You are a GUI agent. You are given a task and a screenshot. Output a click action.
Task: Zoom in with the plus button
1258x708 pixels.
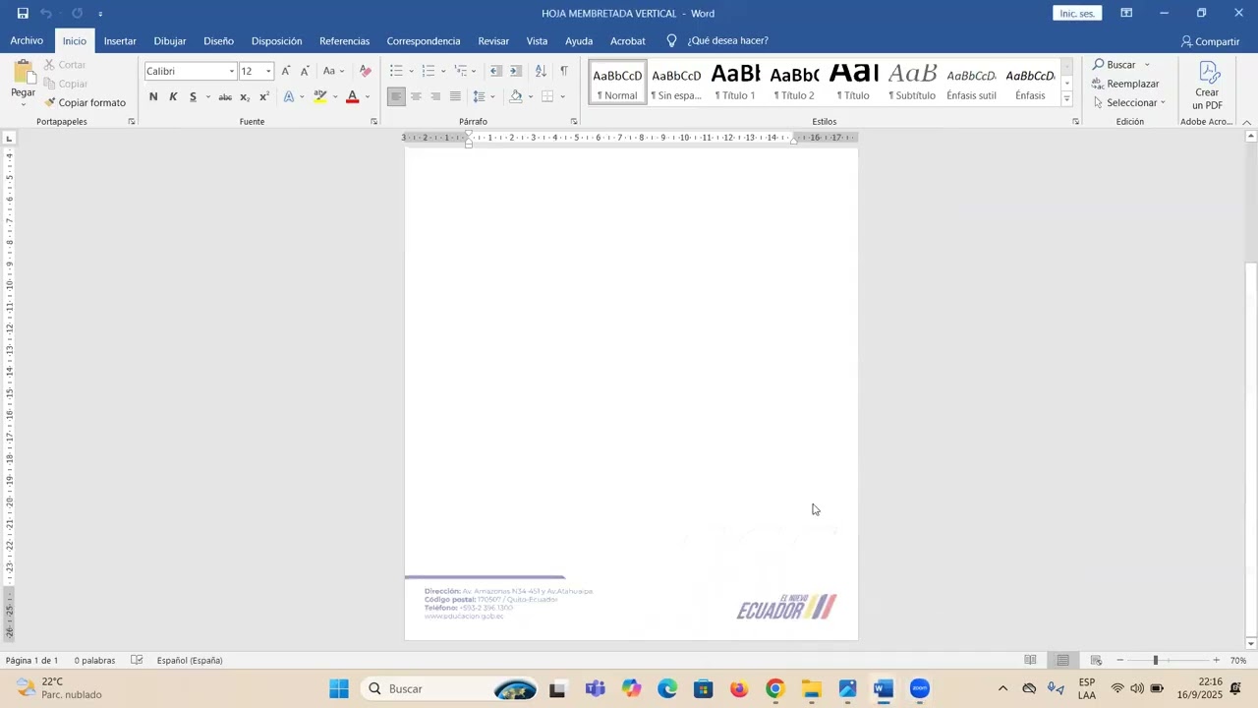pos(1216,660)
